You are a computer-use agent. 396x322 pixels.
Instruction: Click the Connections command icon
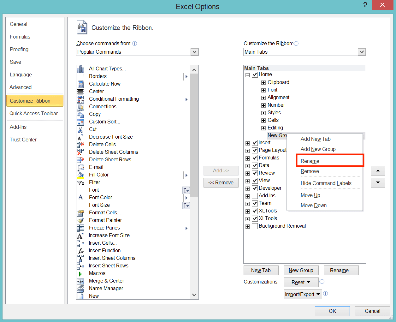point(80,107)
